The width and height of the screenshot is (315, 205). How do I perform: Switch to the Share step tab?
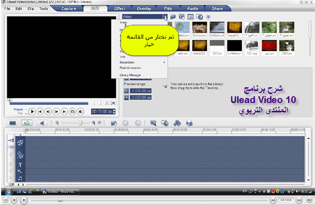point(217,9)
